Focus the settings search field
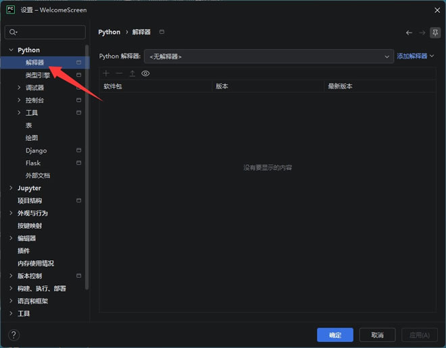This screenshot has height=348, width=446. coord(45,32)
